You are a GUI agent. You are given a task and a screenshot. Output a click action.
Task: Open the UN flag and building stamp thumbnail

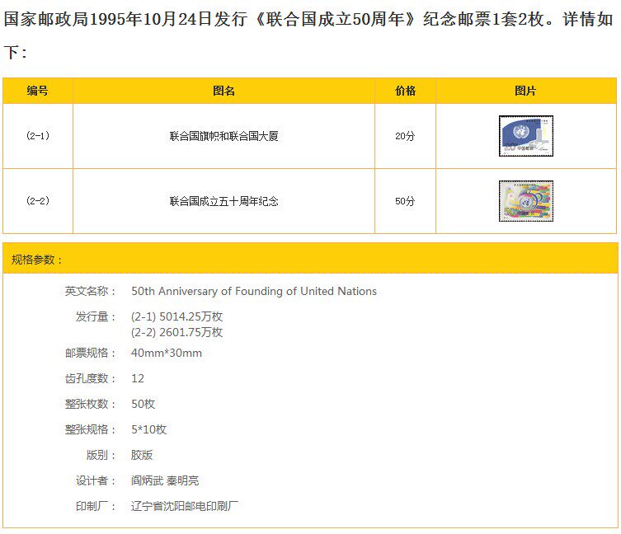tap(526, 136)
